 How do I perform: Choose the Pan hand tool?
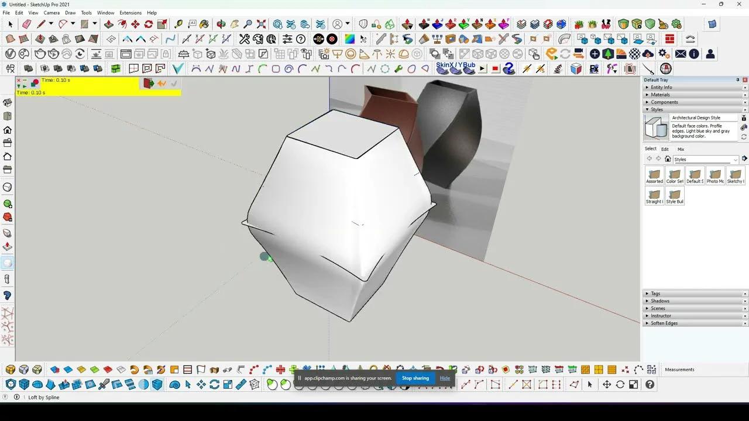click(x=235, y=24)
